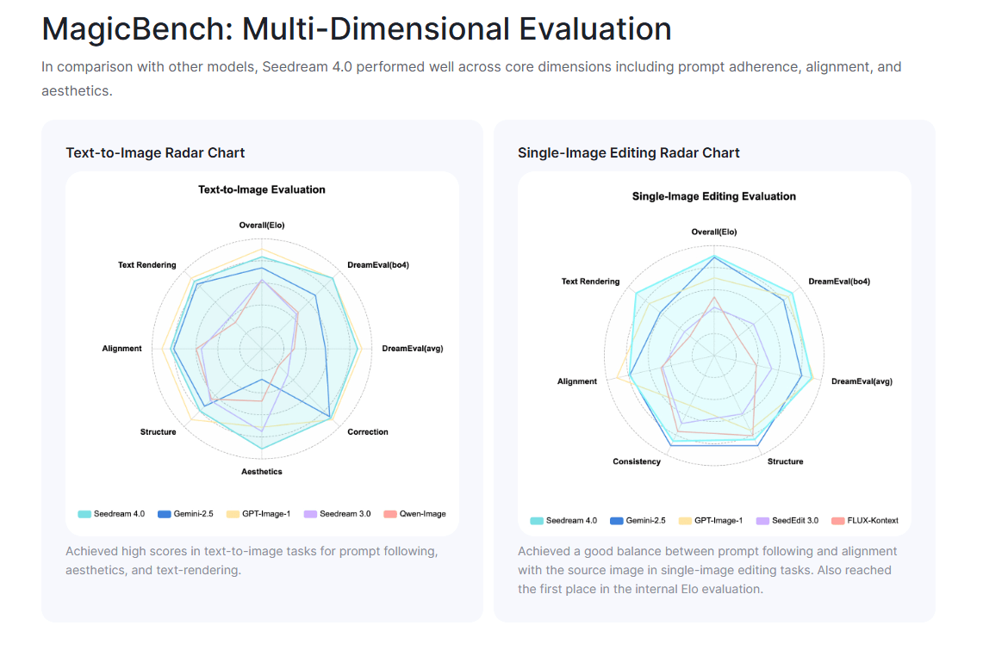This screenshot has height=650, width=983.
Task: Click the "Single-Image Editing Evaluation" chart title
Action: pos(714,196)
